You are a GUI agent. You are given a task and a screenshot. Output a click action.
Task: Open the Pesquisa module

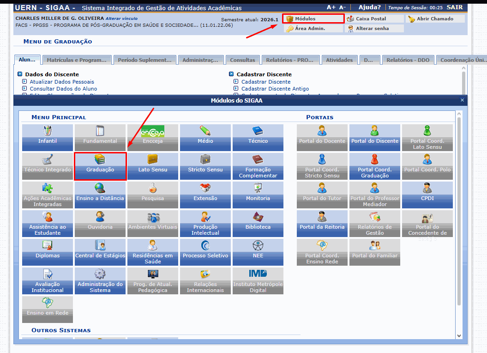tap(153, 195)
